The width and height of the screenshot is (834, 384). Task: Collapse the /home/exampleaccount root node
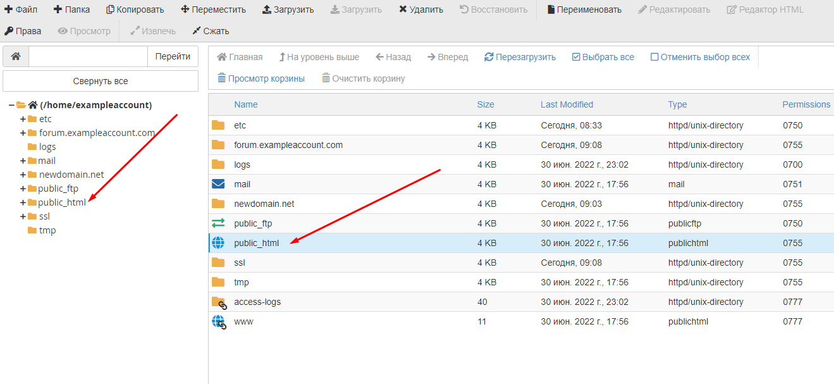pos(11,105)
